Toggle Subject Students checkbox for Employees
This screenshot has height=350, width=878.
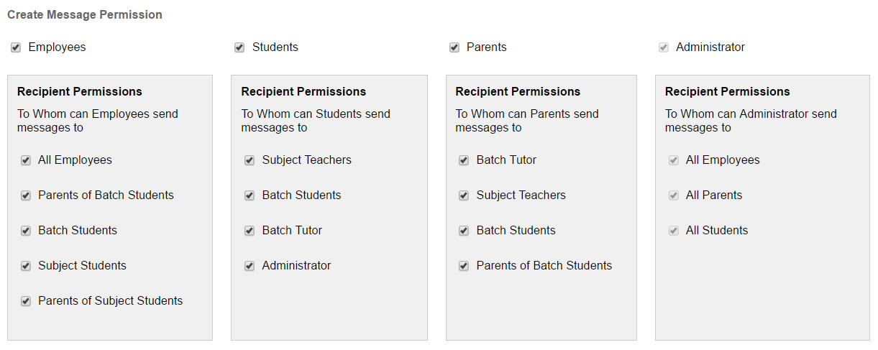pyautogui.click(x=26, y=266)
